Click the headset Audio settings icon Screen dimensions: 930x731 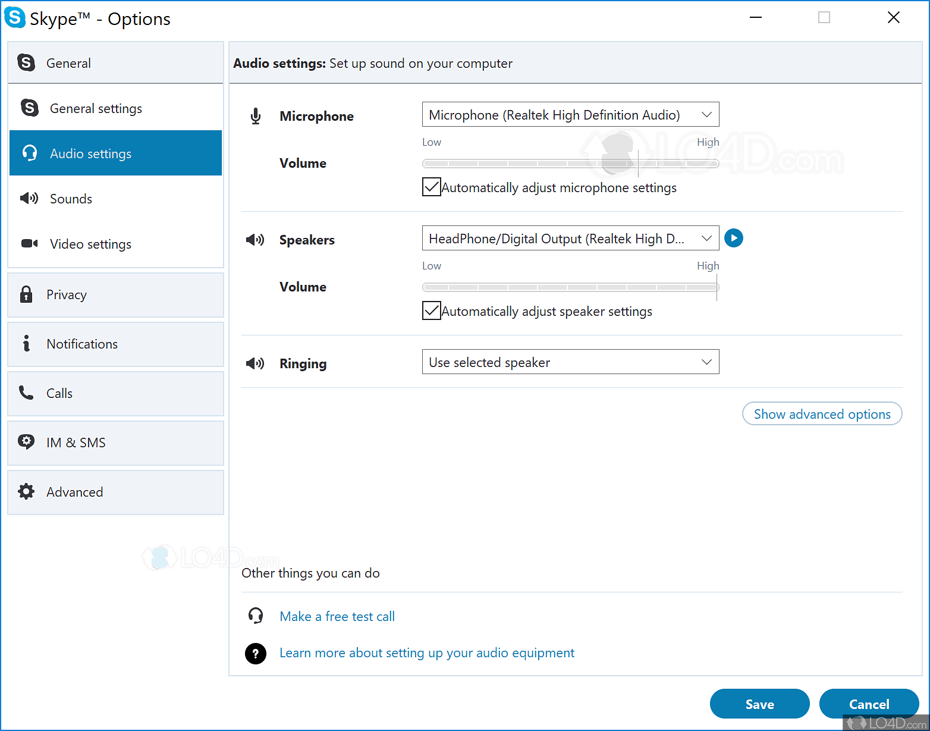[x=29, y=153]
